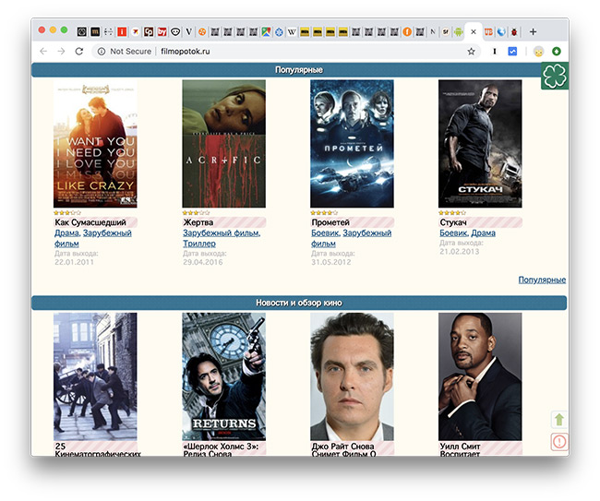This screenshot has width=600, height=501.
Task: Switch to the blue snowflake tab
Action: click(279, 31)
